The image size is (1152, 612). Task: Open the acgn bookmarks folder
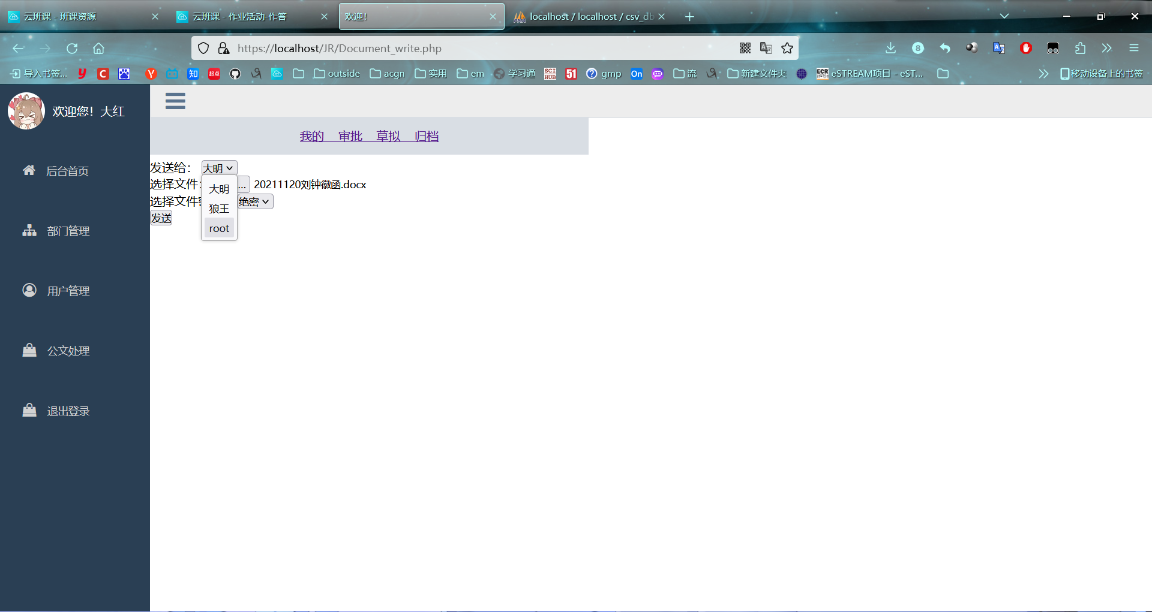(x=387, y=74)
